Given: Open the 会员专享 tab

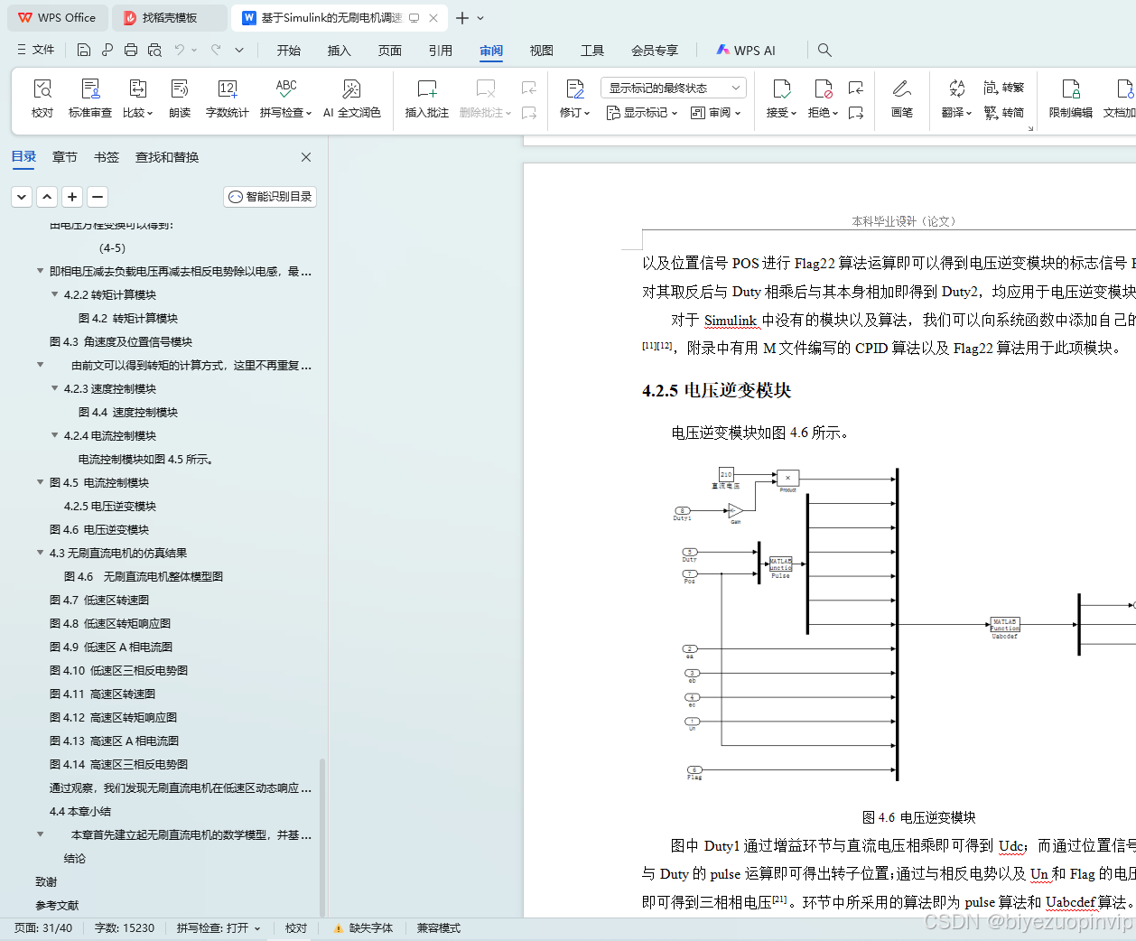Looking at the screenshot, I should (x=655, y=51).
